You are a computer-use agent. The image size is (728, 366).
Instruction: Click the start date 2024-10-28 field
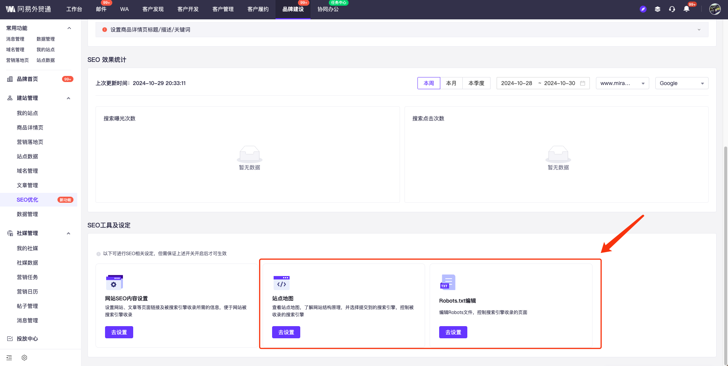(x=516, y=83)
